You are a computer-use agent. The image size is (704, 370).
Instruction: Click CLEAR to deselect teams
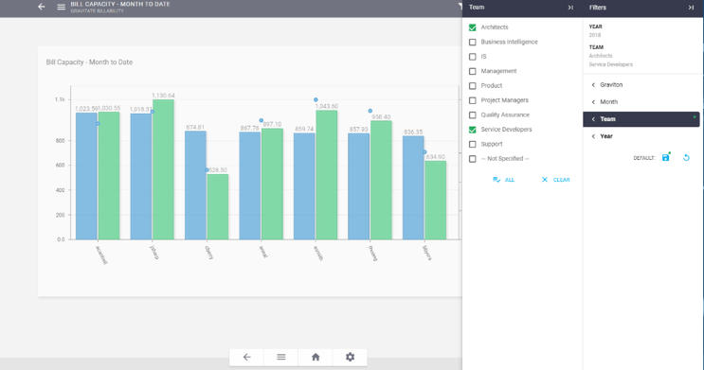point(555,180)
